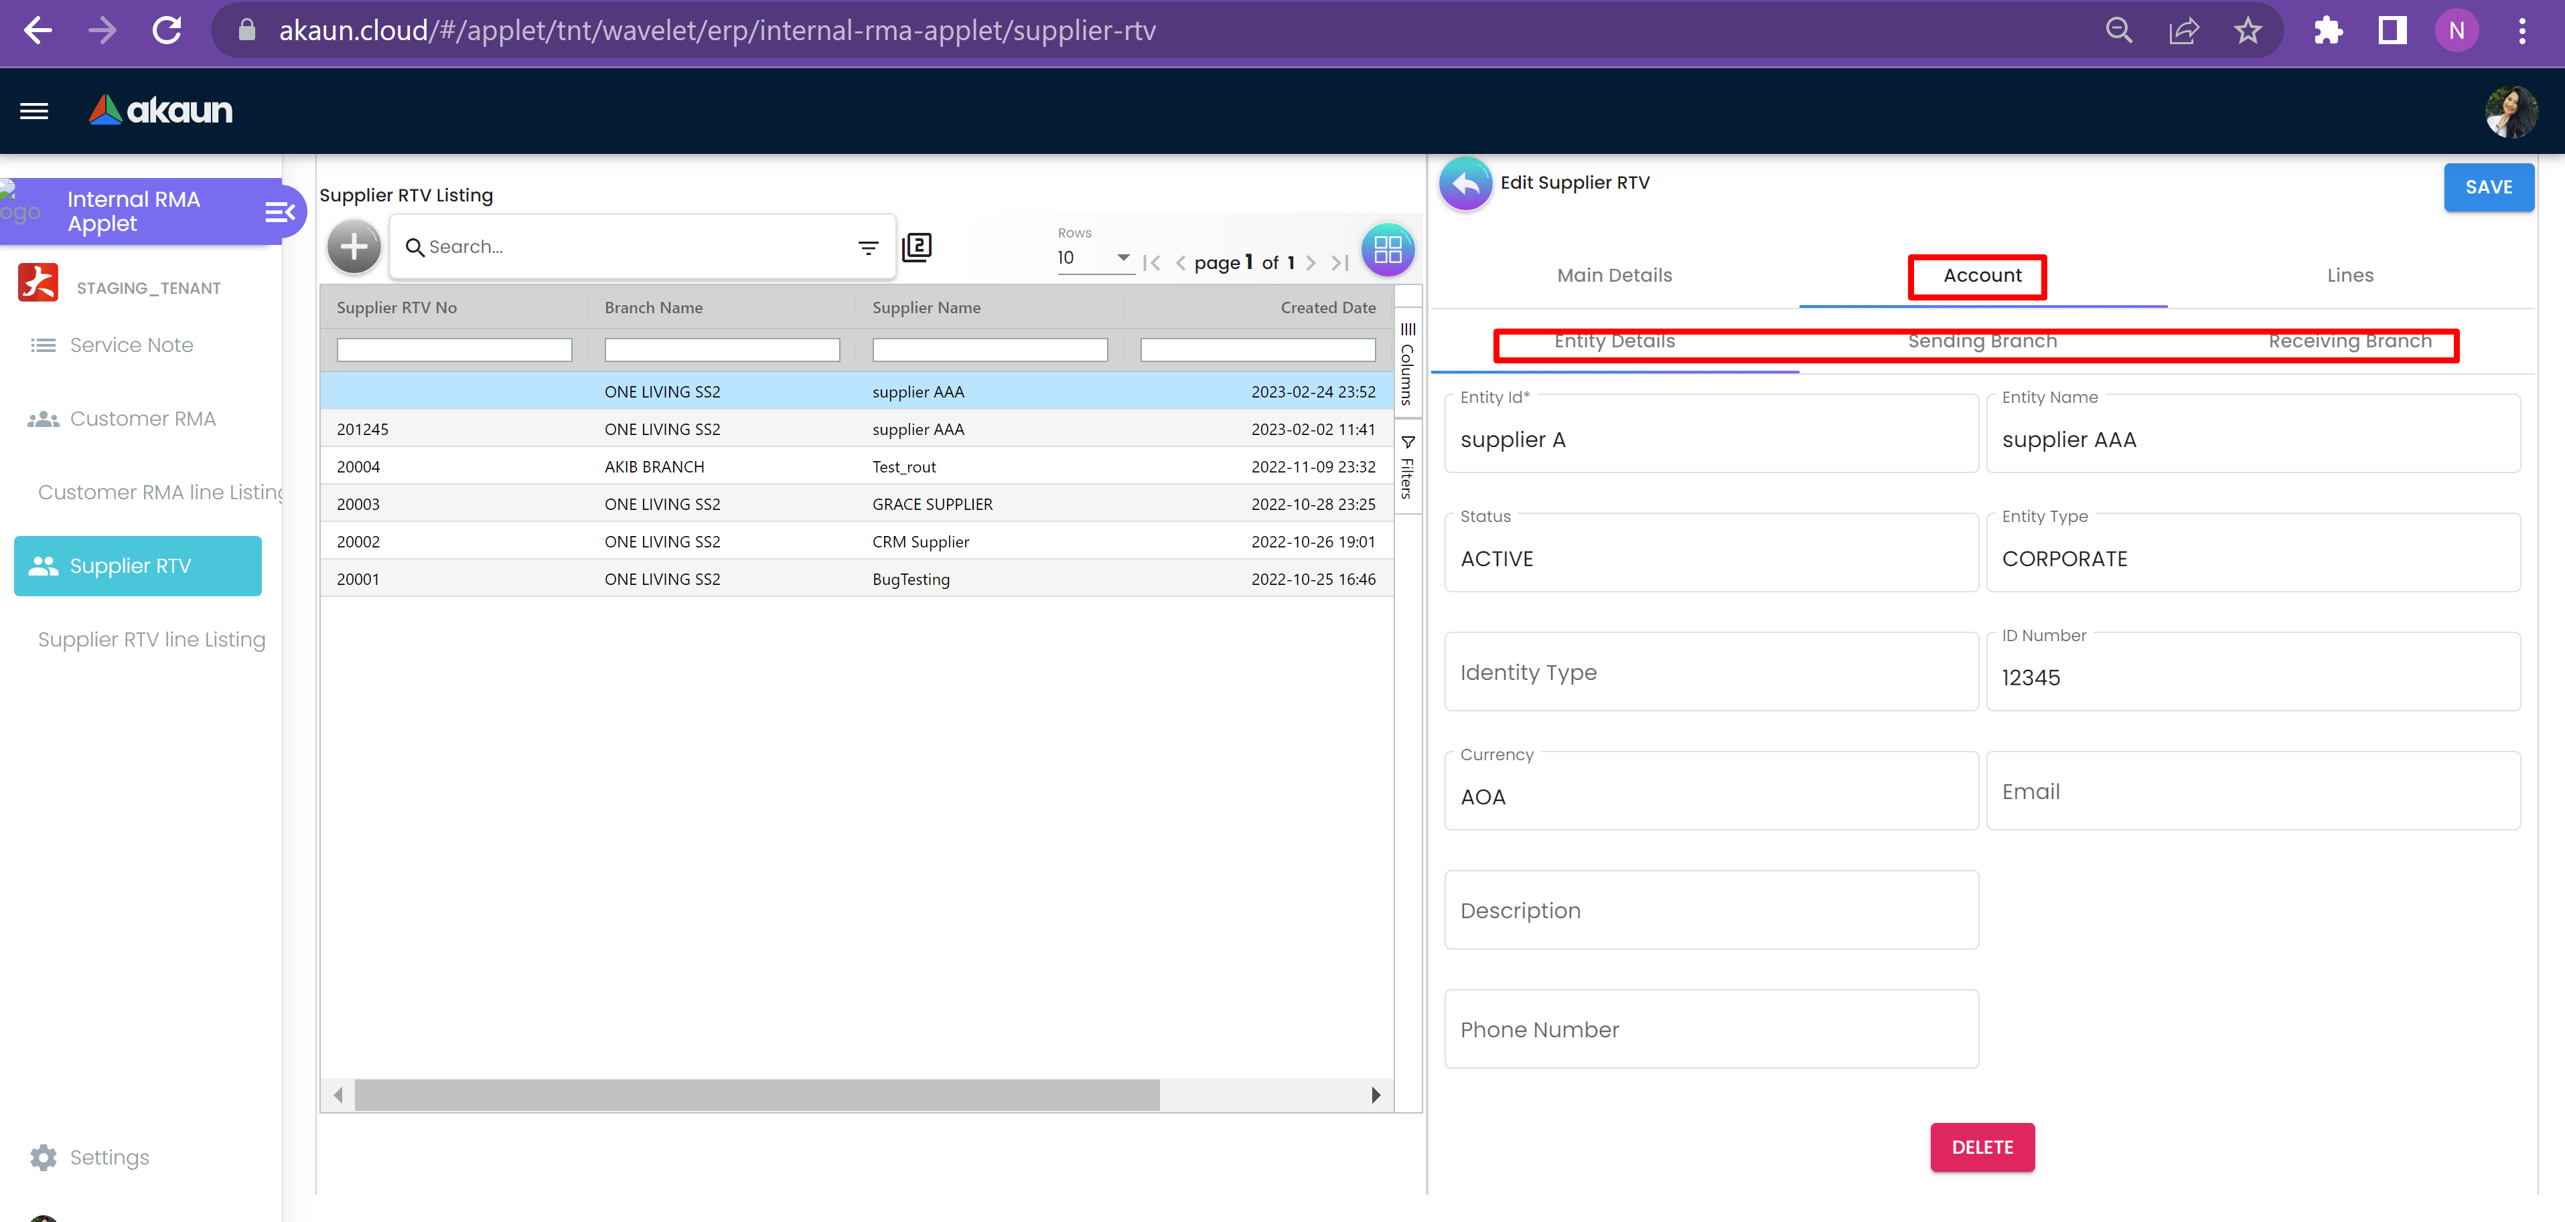Image resolution: width=2565 pixels, height=1222 pixels.
Task: Go to the next page arrow
Action: click(x=1311, y=263)
